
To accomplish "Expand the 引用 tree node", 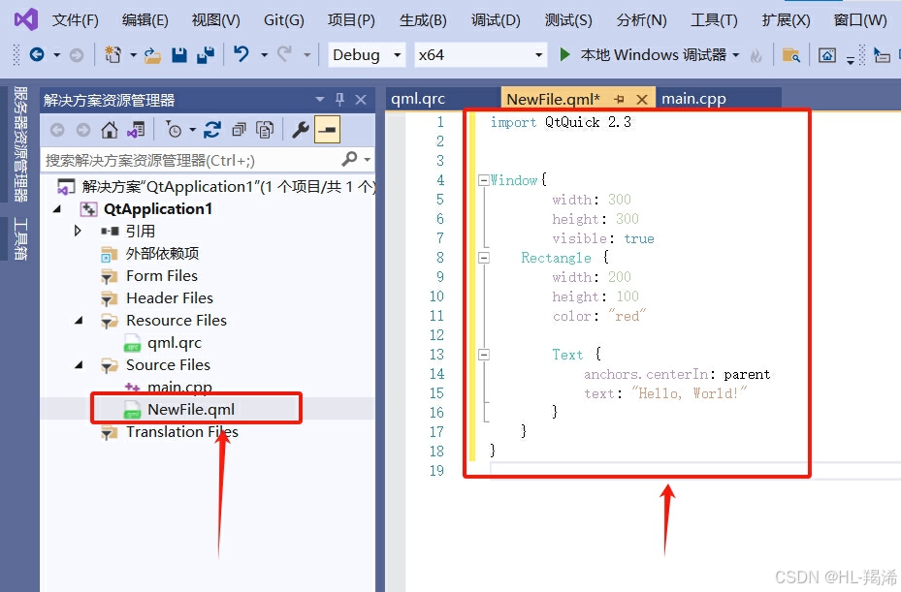I will (x=78, y=231).
